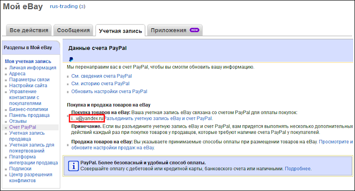Image resolution: width=355 pixels, height=191 pixels.
Task: Select Счет PayPal in the sidebar
Action: tap(23, 127)
